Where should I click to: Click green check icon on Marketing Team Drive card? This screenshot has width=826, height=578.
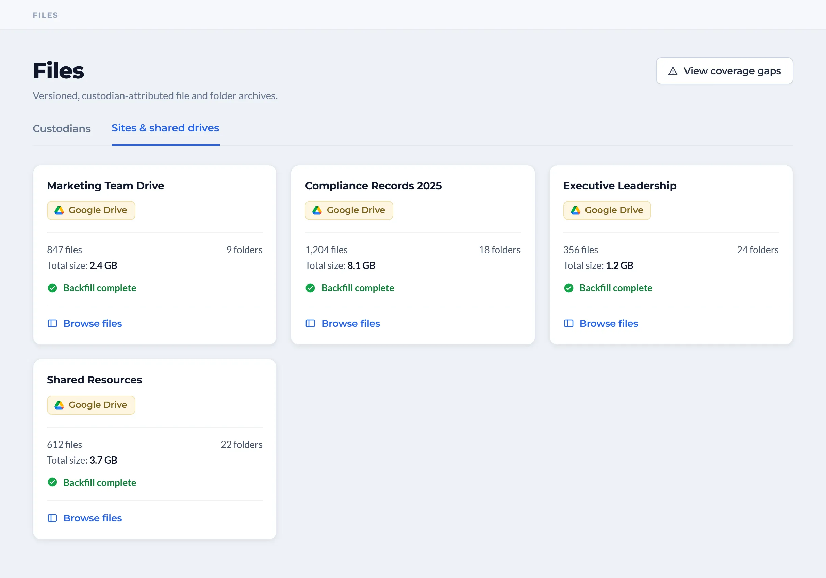point(52,288)
